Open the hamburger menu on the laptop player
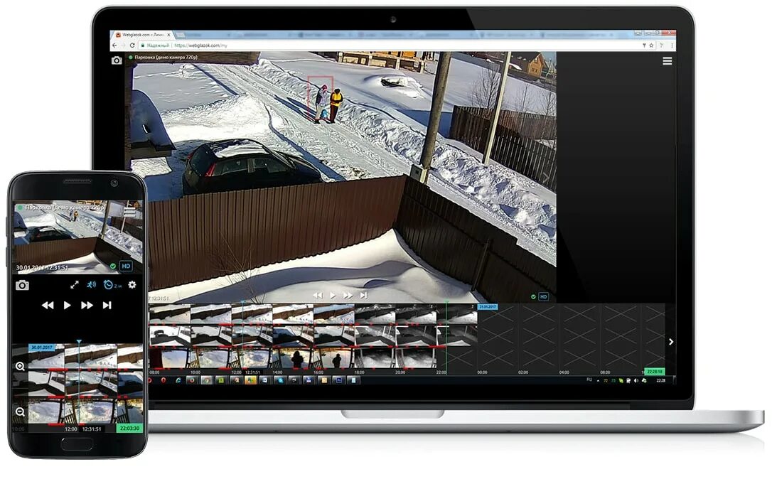 [667, 61]
